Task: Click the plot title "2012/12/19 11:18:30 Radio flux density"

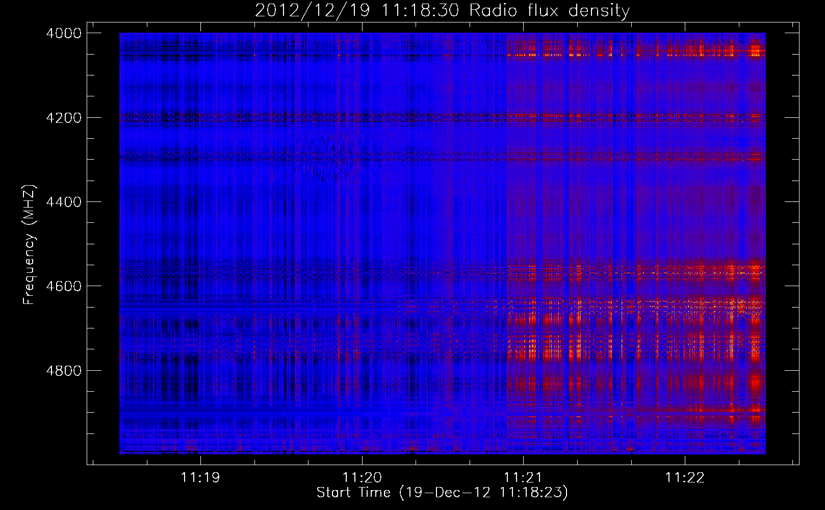Action: tap(442, 11)
